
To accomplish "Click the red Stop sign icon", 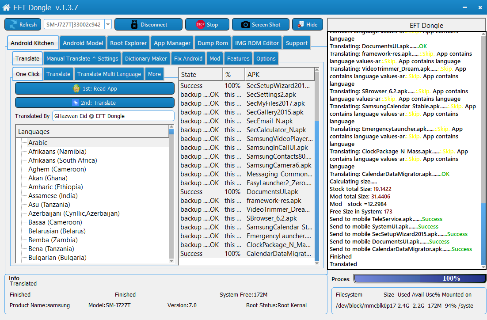I will [200, 24].
